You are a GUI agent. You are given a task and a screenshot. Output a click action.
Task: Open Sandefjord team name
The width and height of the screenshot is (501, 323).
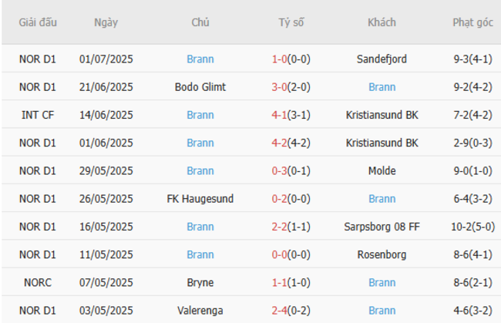pyautogui.click(x=382, y=59)
